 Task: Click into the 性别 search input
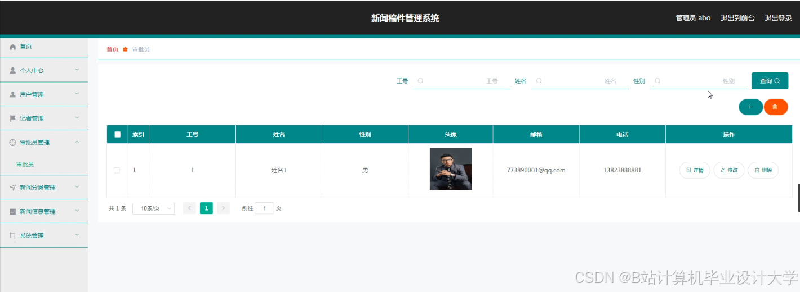pos(699,81)
